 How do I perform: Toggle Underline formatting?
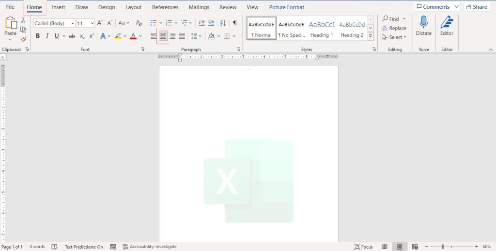coord(57,36)
